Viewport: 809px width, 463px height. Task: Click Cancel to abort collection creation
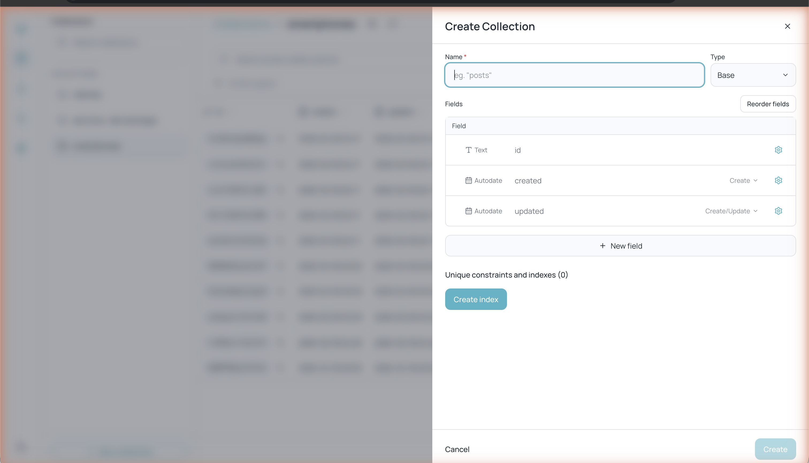tap(457, 449)
